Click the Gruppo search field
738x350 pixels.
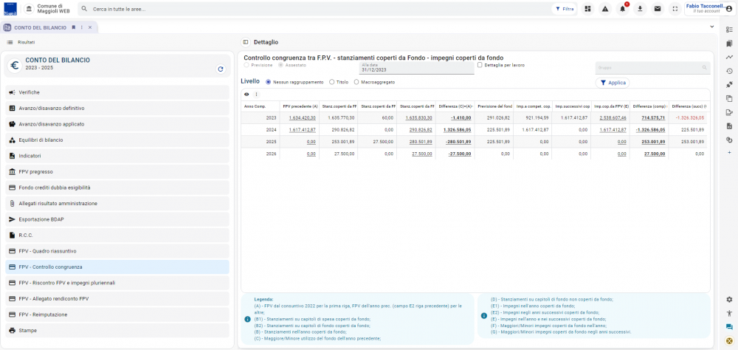point(652,68)
